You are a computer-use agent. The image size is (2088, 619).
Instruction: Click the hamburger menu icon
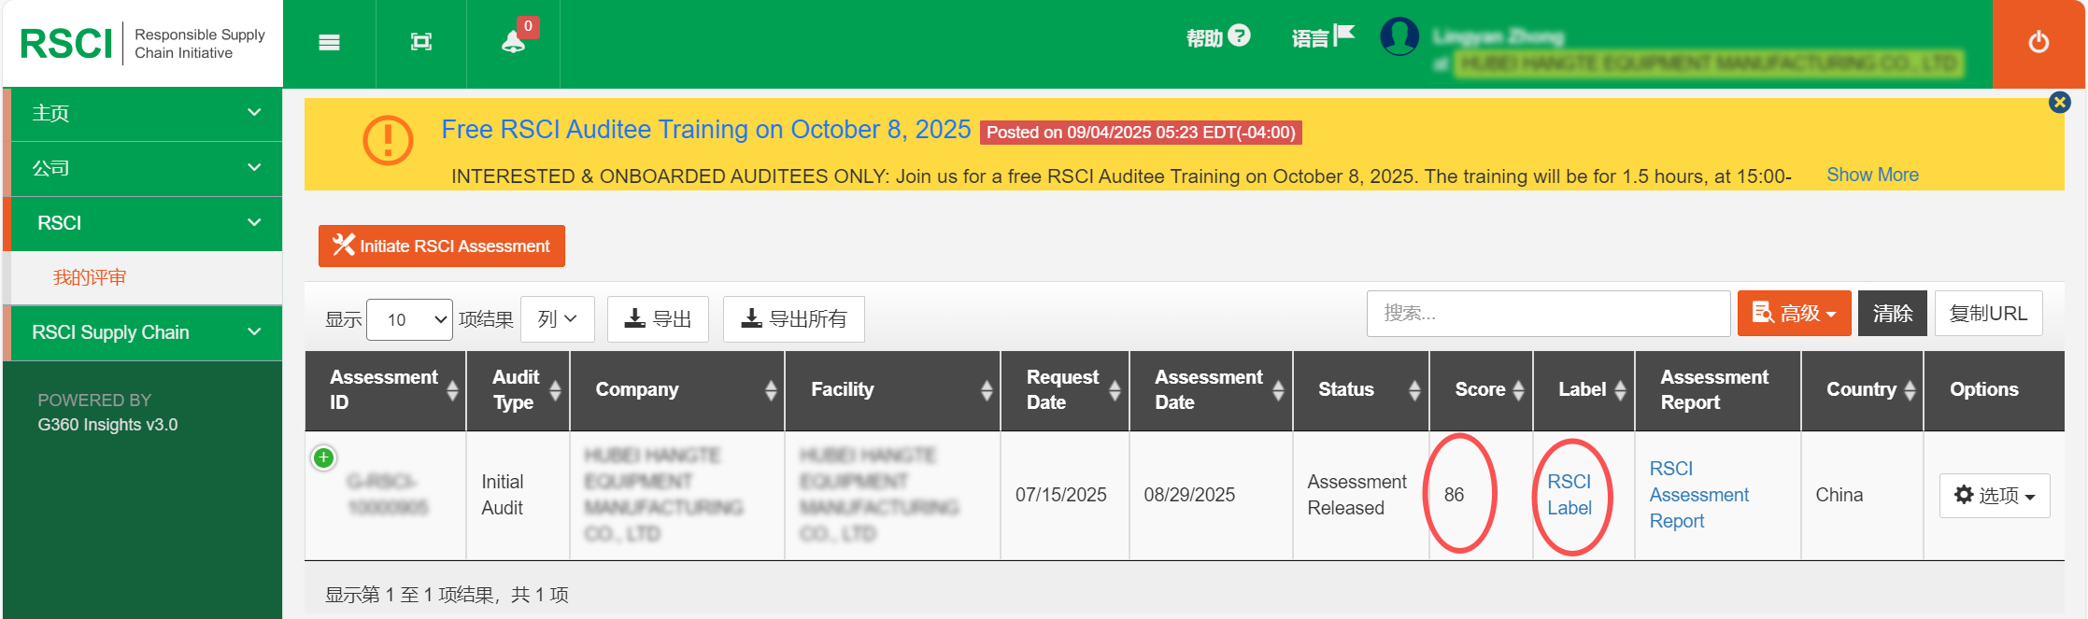(329, 43)
